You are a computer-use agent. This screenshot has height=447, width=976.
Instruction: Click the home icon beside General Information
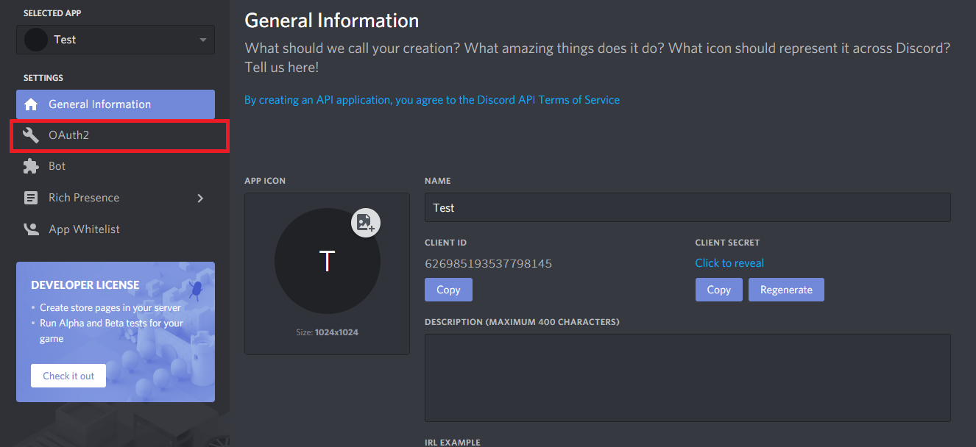[31, 104]
